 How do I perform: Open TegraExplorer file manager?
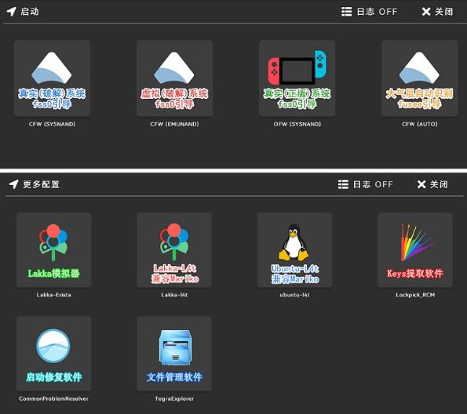(x=174, y=354)
